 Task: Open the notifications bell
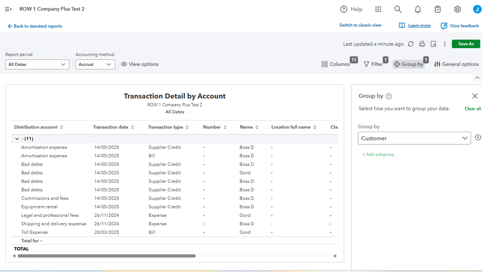(418, 9)
